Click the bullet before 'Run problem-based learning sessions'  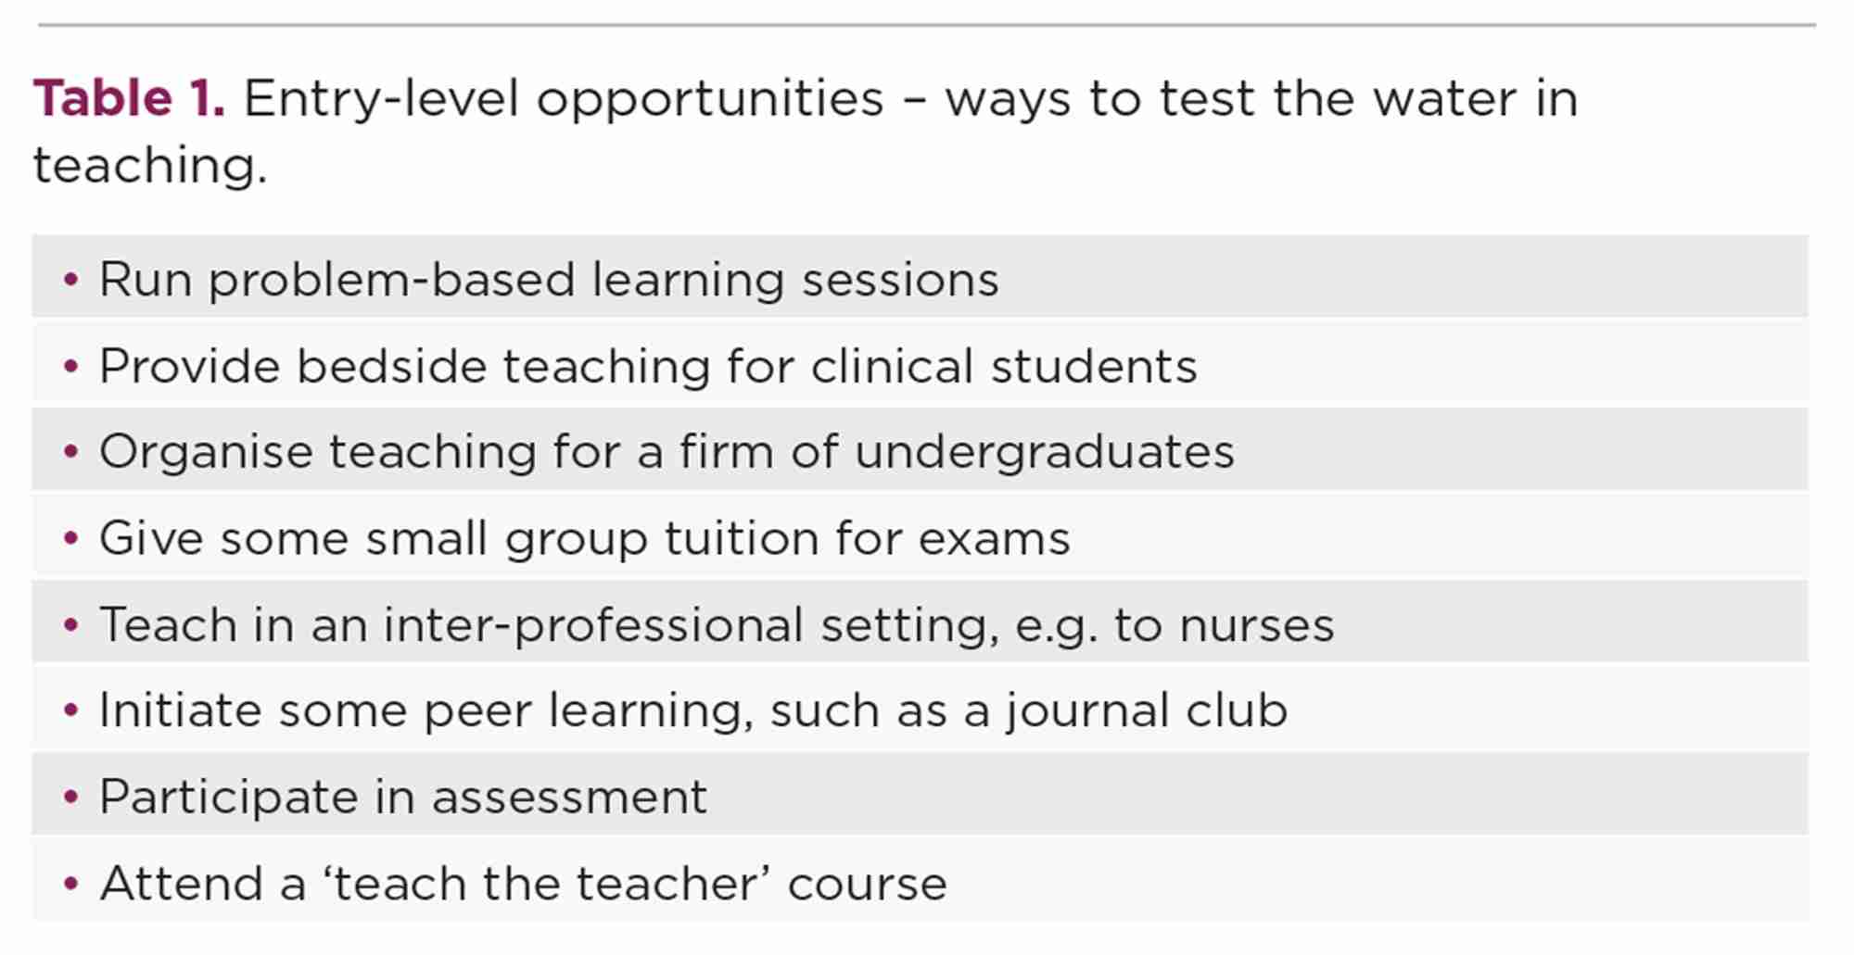pos(71,279)
